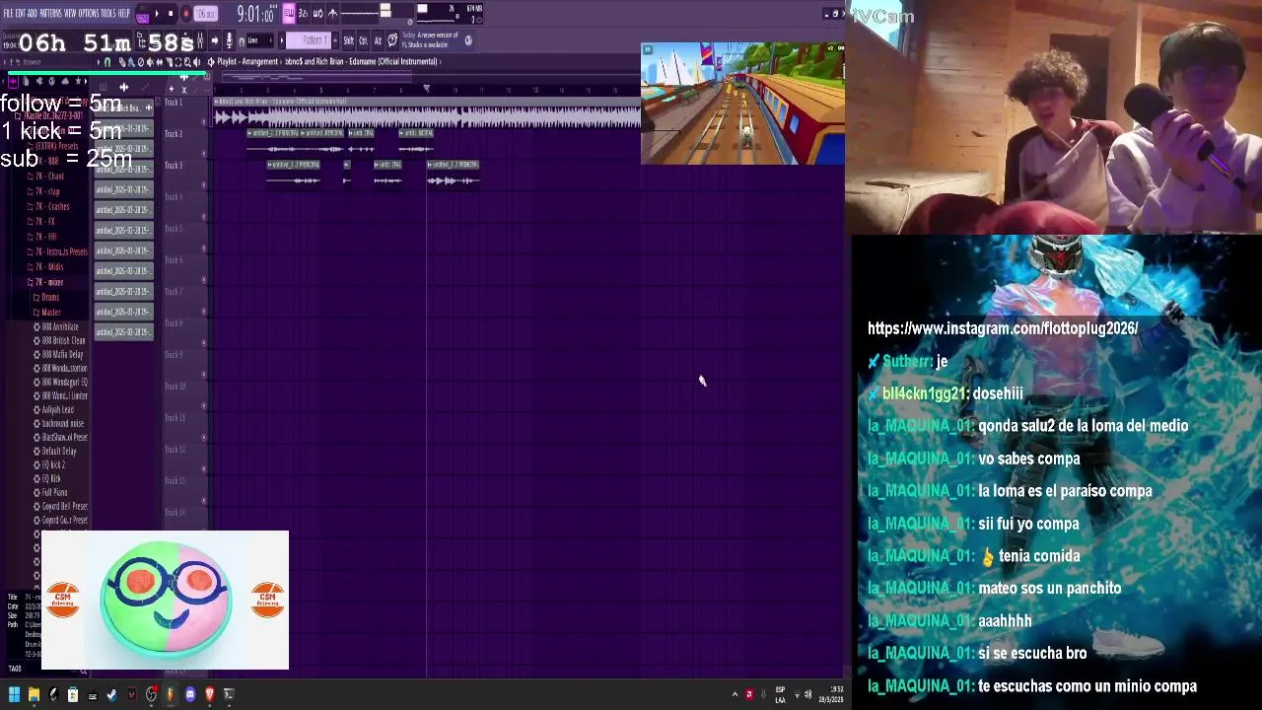Open the OPTIONS menu
This screenshot has width=1262, height=710.
89,13
